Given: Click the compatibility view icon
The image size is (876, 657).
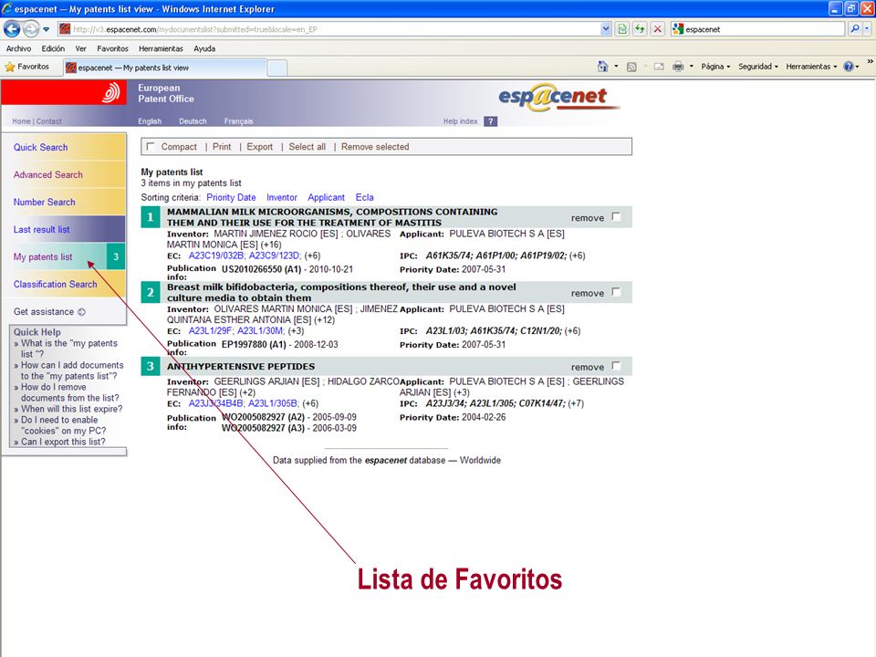Looking at the screenshot, I should click(x=621, y=29).
